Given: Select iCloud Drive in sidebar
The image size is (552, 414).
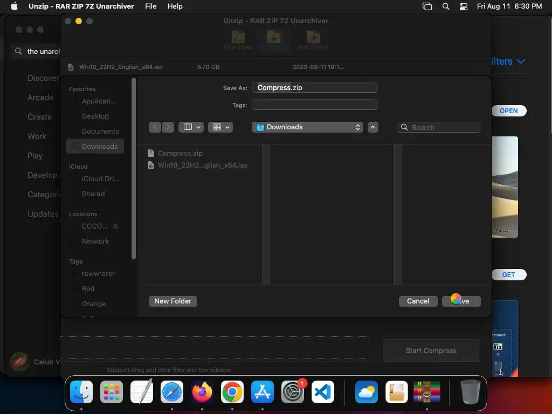Looking at the screenshot, I should (95, 179).
